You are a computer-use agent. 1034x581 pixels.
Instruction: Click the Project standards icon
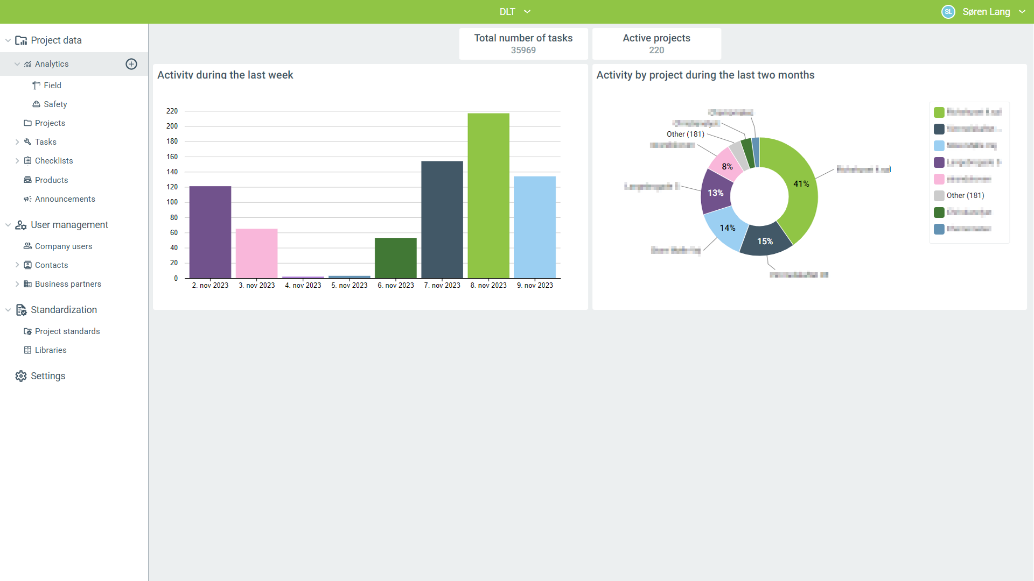tap(27, 331)
